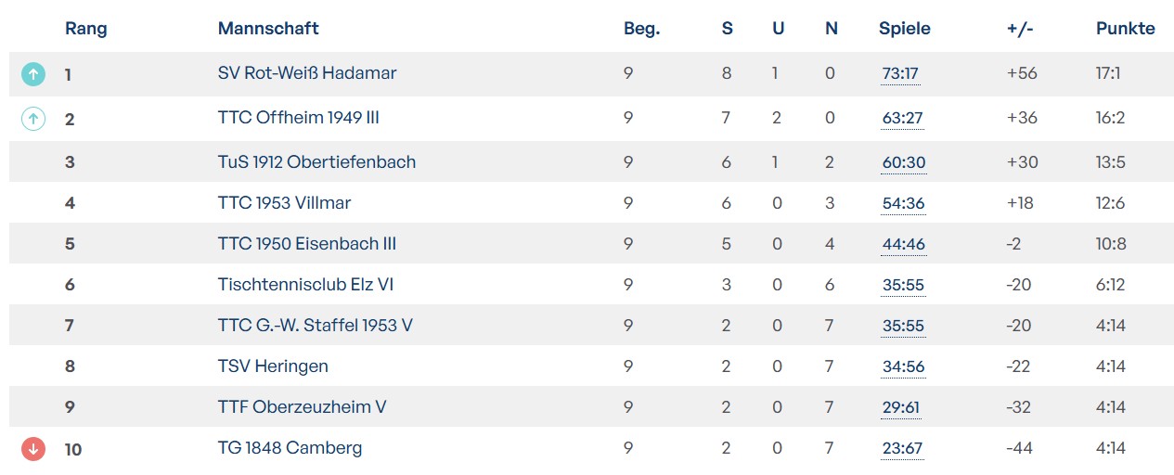Viewport: 1174px width, 475px height.
Task: Open the TTC 1950 Eisenbach III link
Action: tap(307, 244)
